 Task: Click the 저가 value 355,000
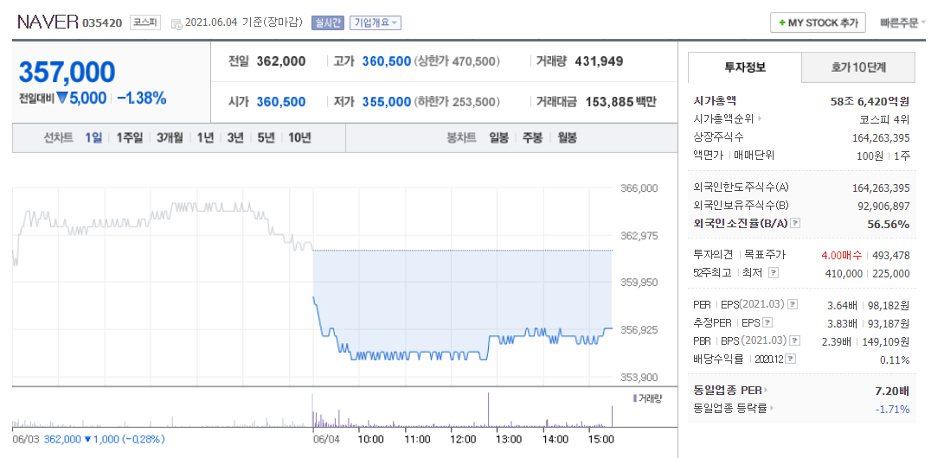(x=387, y=102)
